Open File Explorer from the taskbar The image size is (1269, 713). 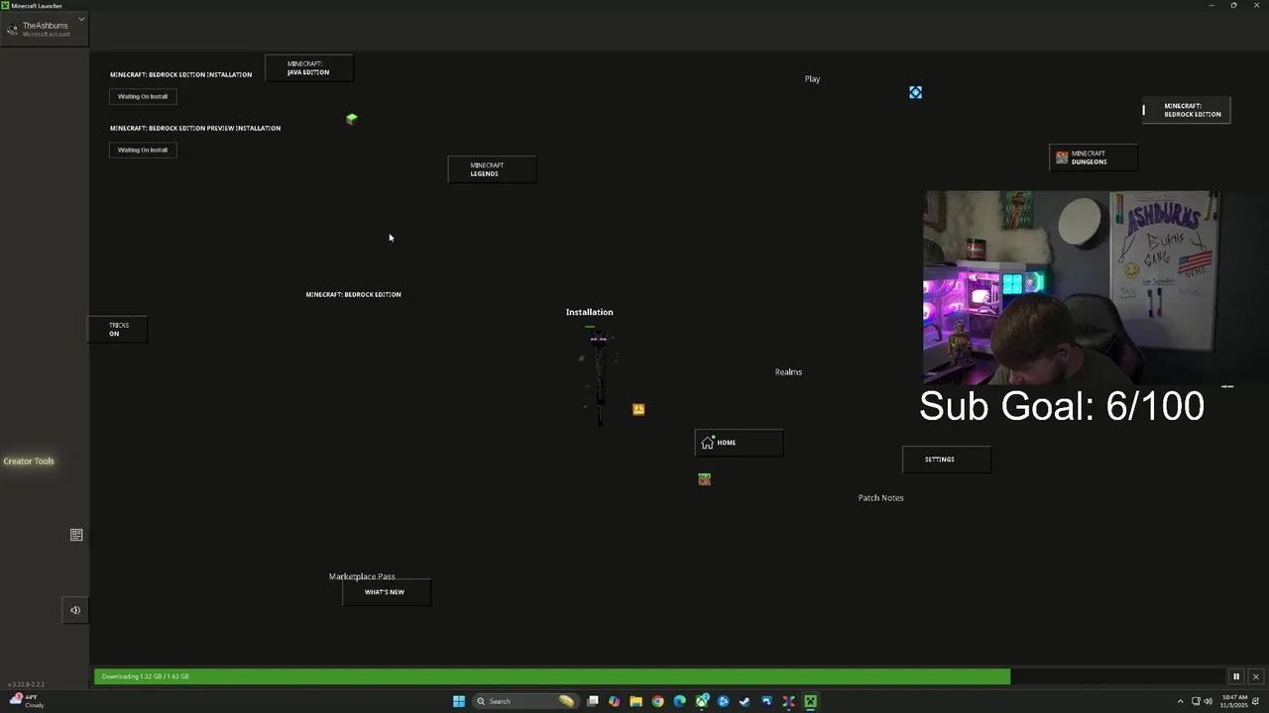tap(635, 701)
